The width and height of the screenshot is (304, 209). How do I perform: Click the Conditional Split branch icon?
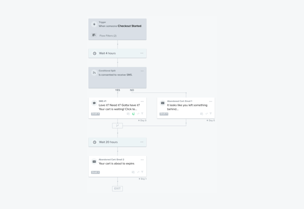[x=94, y=73]
